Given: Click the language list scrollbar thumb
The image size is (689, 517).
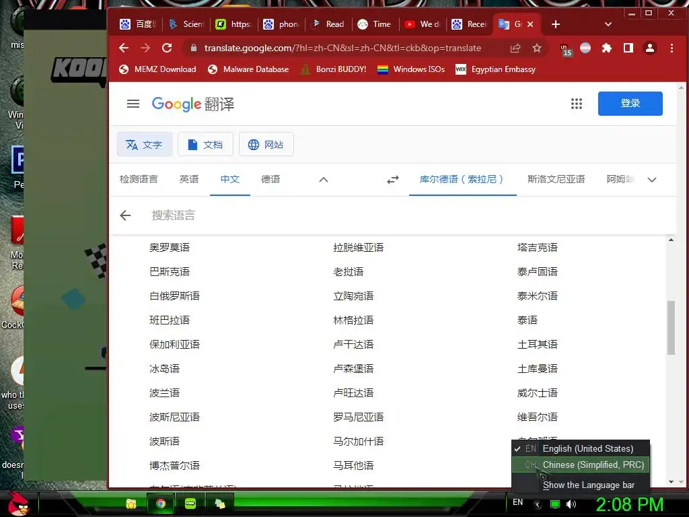Looking at the screenshot, I should click(671, 328).
